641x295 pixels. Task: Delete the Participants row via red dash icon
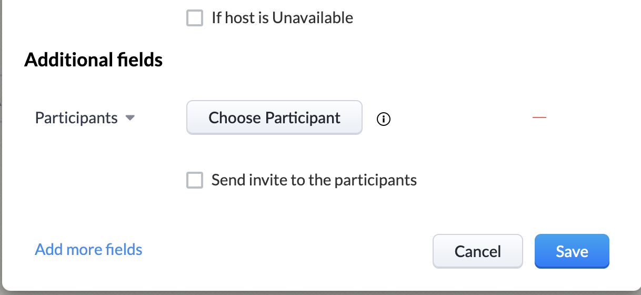pyautogui.click(x=539, y=117)
